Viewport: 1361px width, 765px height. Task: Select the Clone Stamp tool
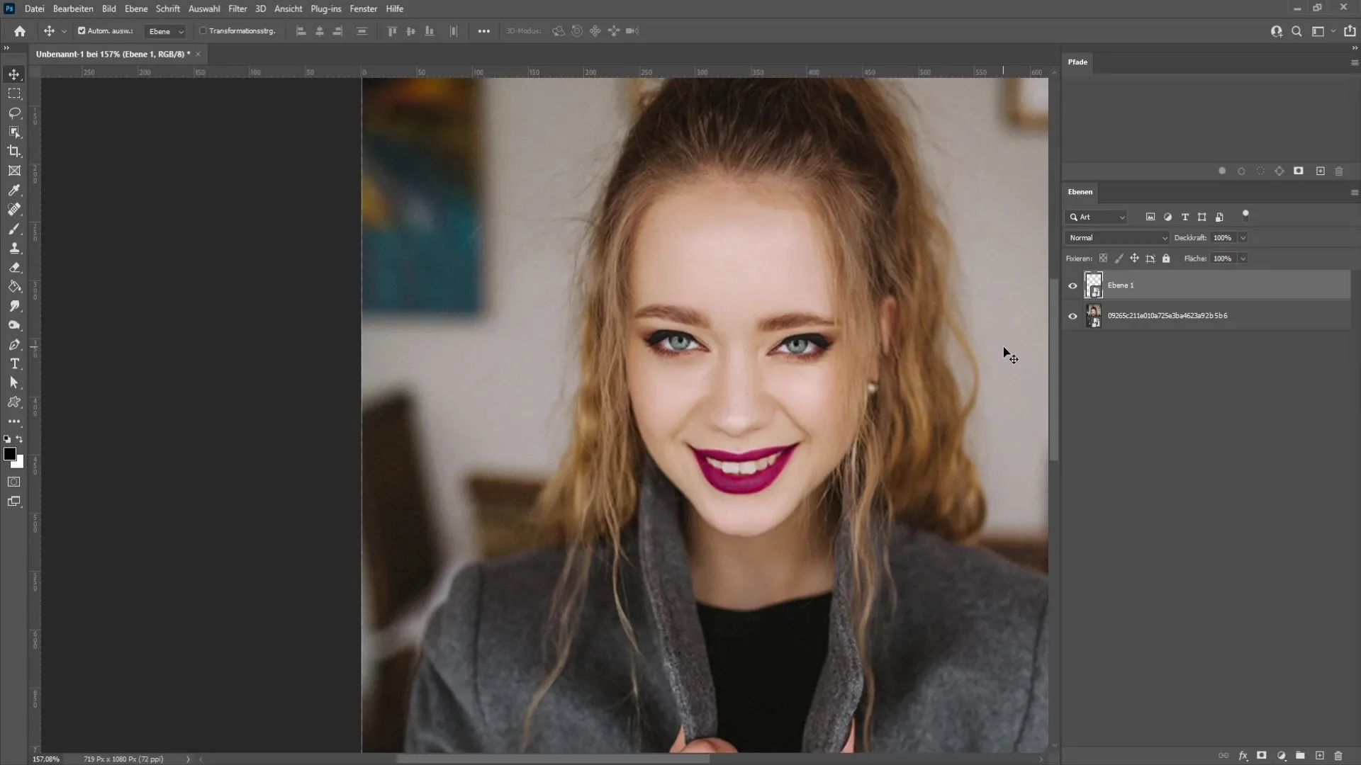pos(14,249)
